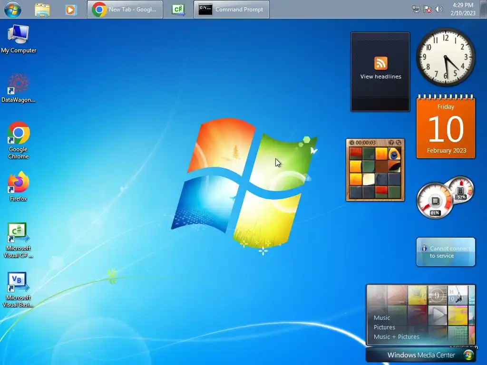Pause the picture puzzle timer icon
Viewport: 487px width, 365px height.
351,143
